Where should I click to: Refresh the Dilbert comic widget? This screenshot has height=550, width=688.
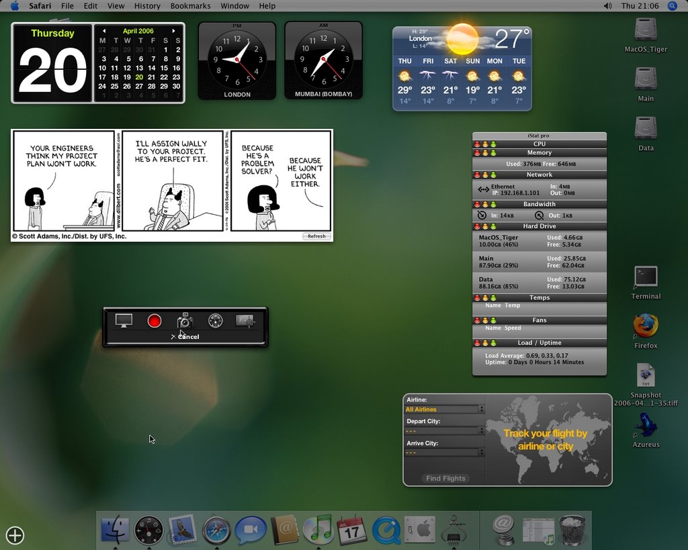click(x=316, y=236)
